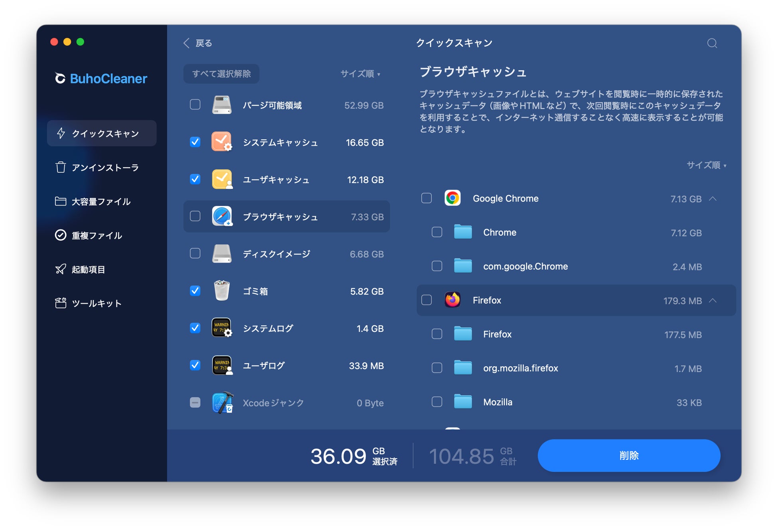Open the left list サイズ順 sort dropdown

[360, 74]
